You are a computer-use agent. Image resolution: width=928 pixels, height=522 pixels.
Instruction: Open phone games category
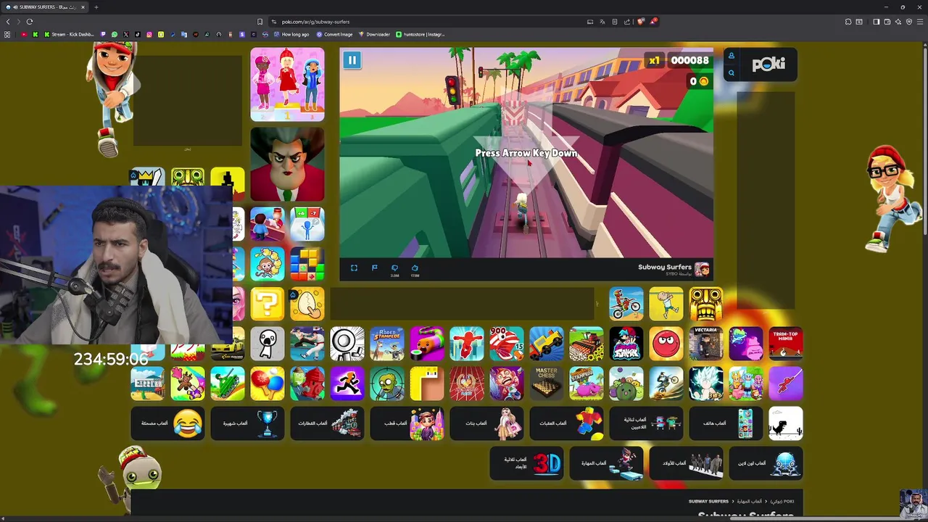point(726,423)
